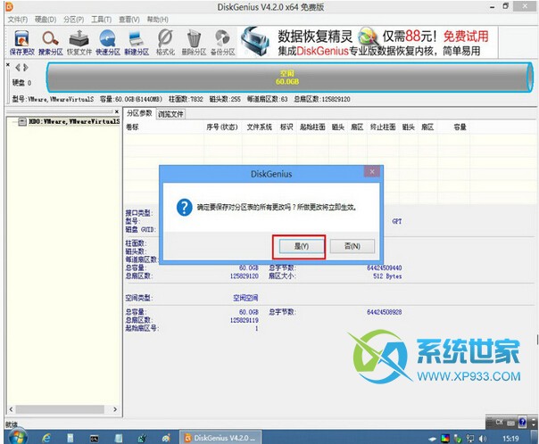Click the 文件系统 column header
Screen dimensions: 539x444
click(259, 127)
